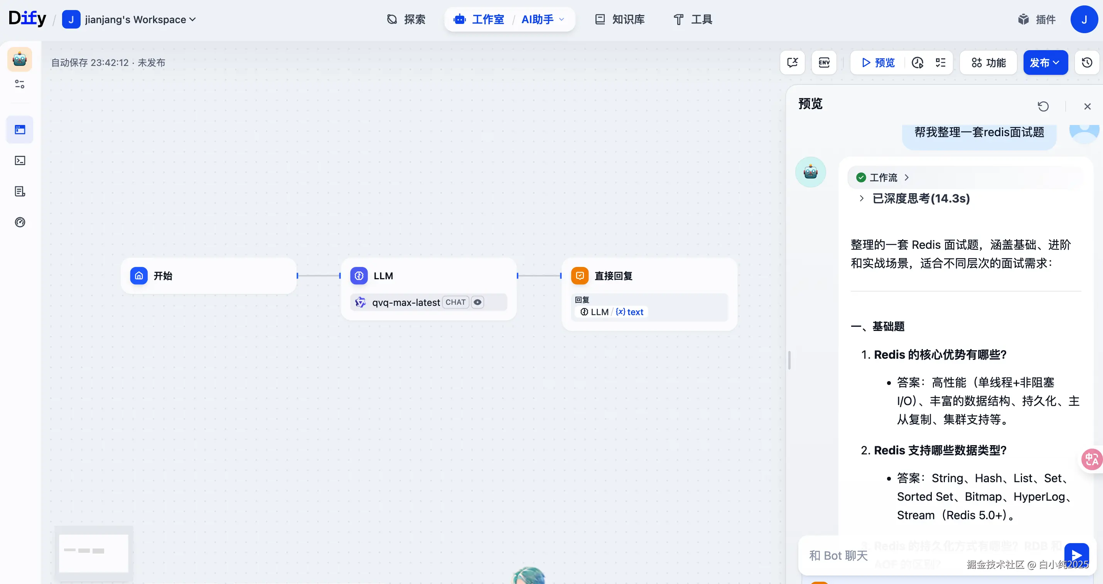Restart the preview conversation

[1043, 106]
